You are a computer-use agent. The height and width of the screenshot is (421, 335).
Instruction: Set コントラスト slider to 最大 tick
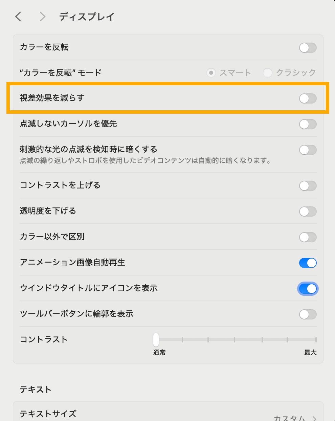click(316, 340)
